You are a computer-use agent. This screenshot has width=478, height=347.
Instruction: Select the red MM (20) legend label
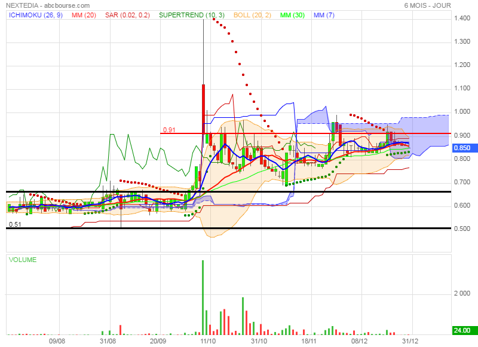(84, 15)
